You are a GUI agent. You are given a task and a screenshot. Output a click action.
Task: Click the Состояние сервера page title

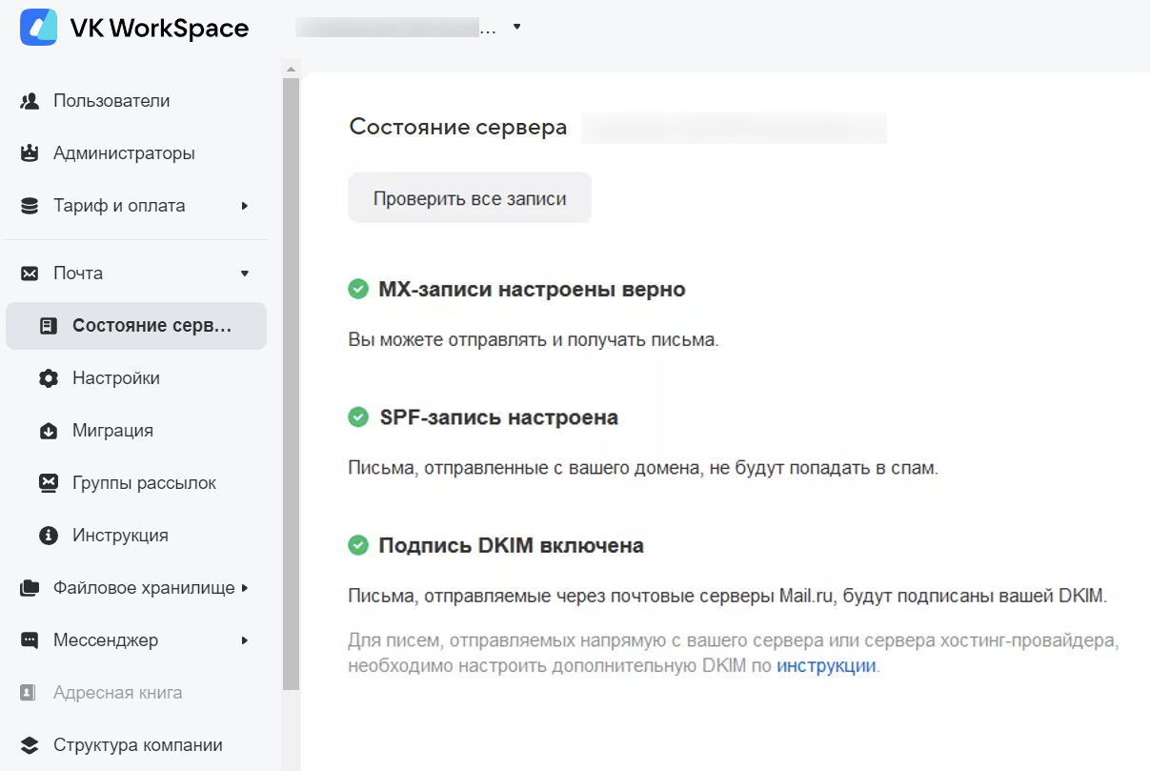[458, 127]
